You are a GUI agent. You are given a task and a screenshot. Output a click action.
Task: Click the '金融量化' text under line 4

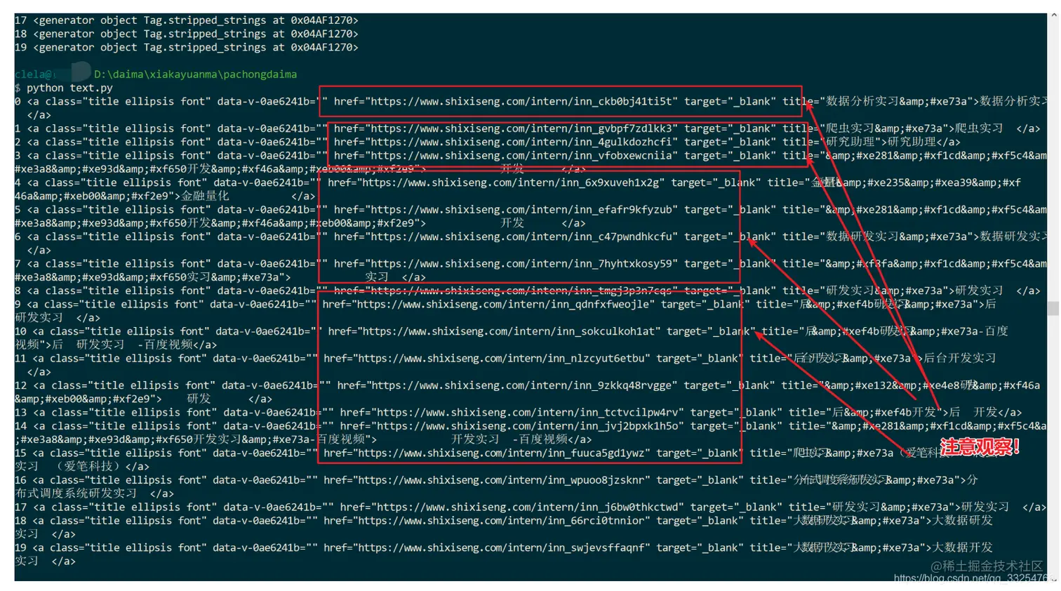(205, 197)
